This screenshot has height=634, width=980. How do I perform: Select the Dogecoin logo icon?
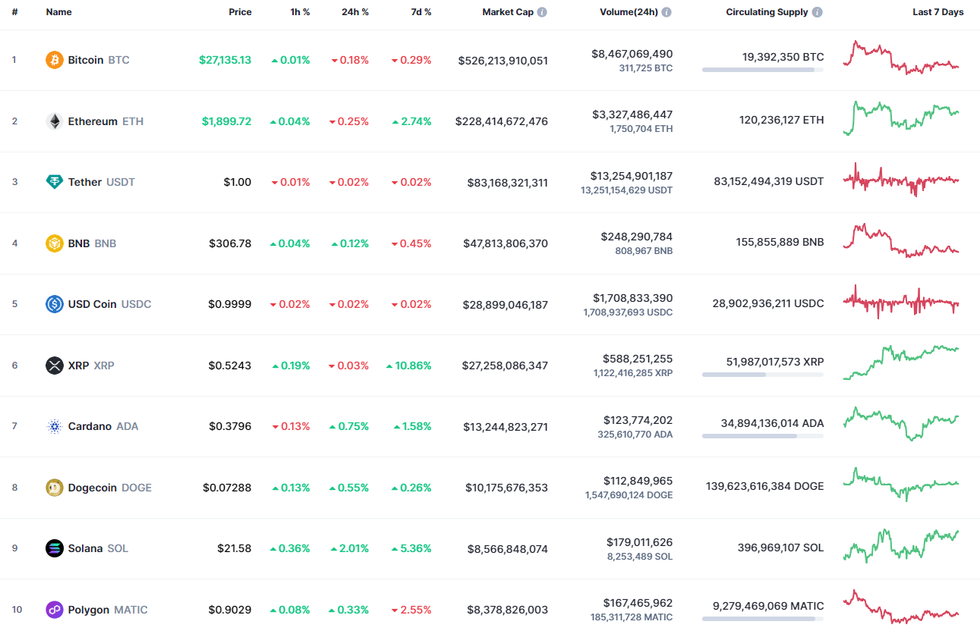52,487
